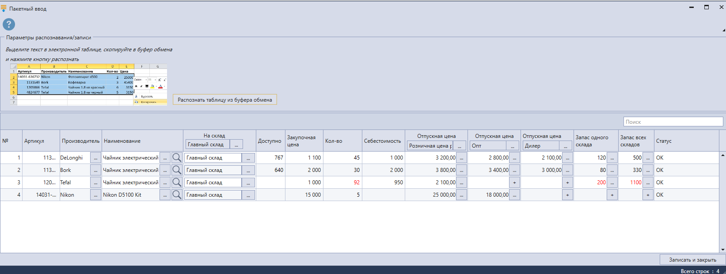The width and height of the screenshot is (726, 274).
Task: Sort by the Кол-во column header
Action: coord(342,141)
